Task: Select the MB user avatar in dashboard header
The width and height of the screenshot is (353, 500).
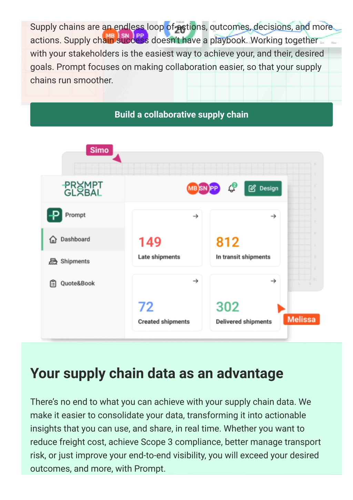Action: [192, 188]
